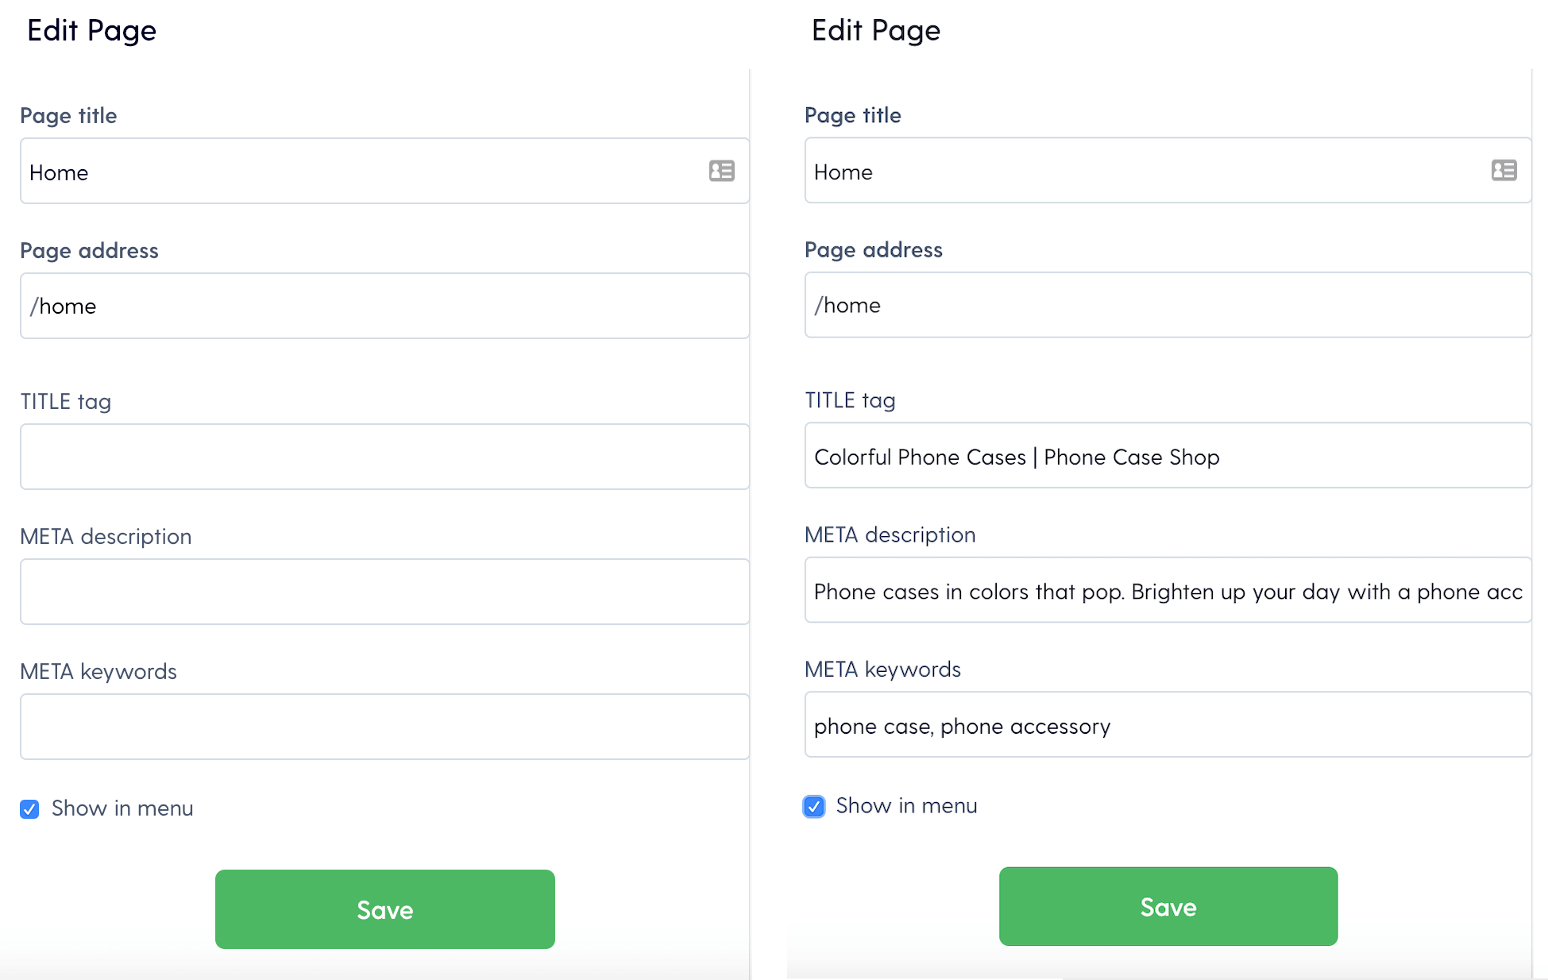The height and width of the screenshot is (980, 1548).
Task: Click the Show in menu label in right panel
Action: (906, 806)
